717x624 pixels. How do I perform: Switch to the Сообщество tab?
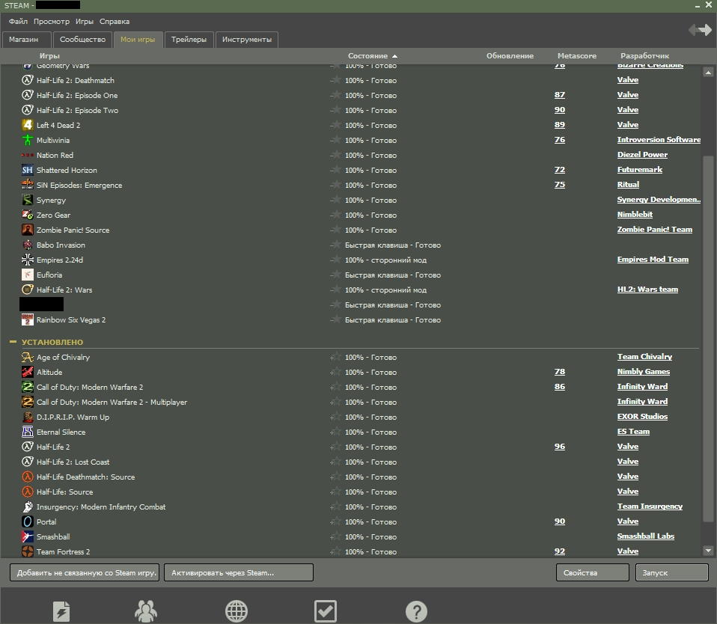coord(83,40)
